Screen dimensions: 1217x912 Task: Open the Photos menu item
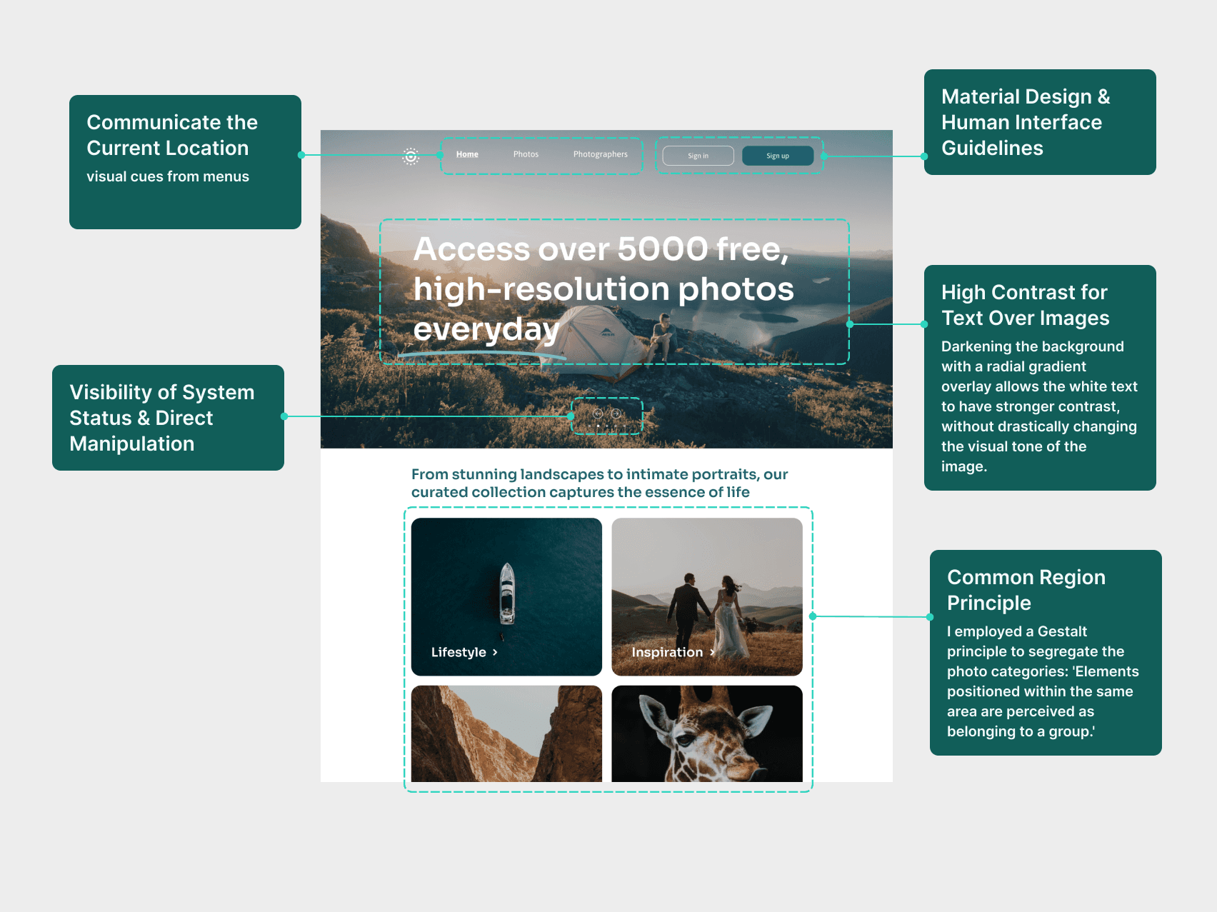[x=526, y=154]
